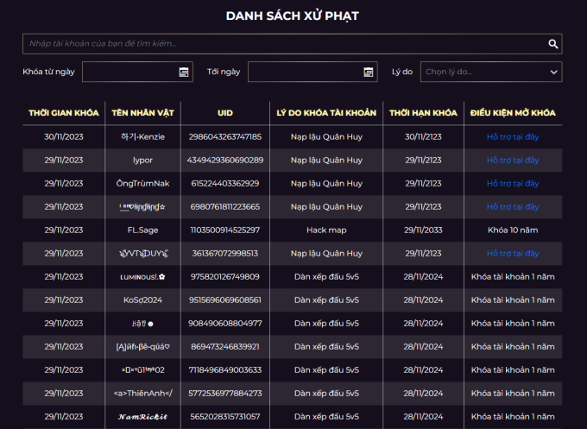587x429 pixels.
Task: Open Hỗ trợ tại đây for Kenzie row
Action: point(512,137)
